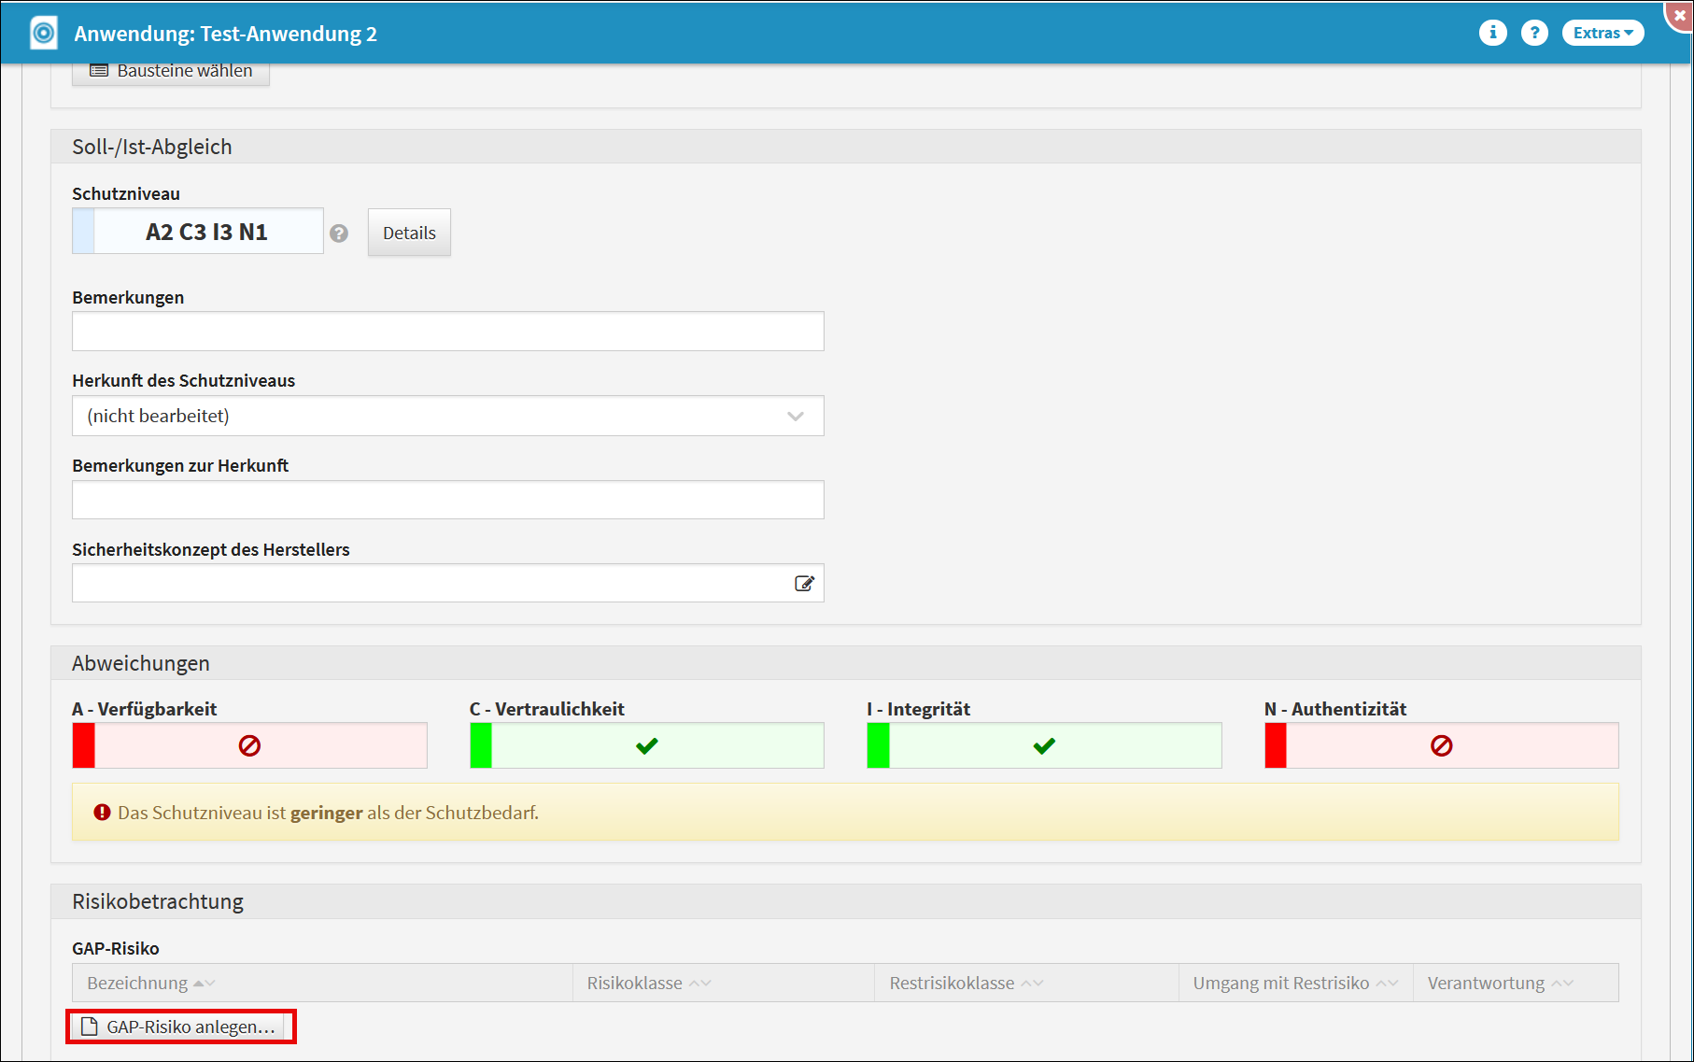Click edit icon in Sicherheitskonzept field
Image resolution: width=1694 pixels, height=1062 pixels.
pyautogui.click(x=804, y=584)
